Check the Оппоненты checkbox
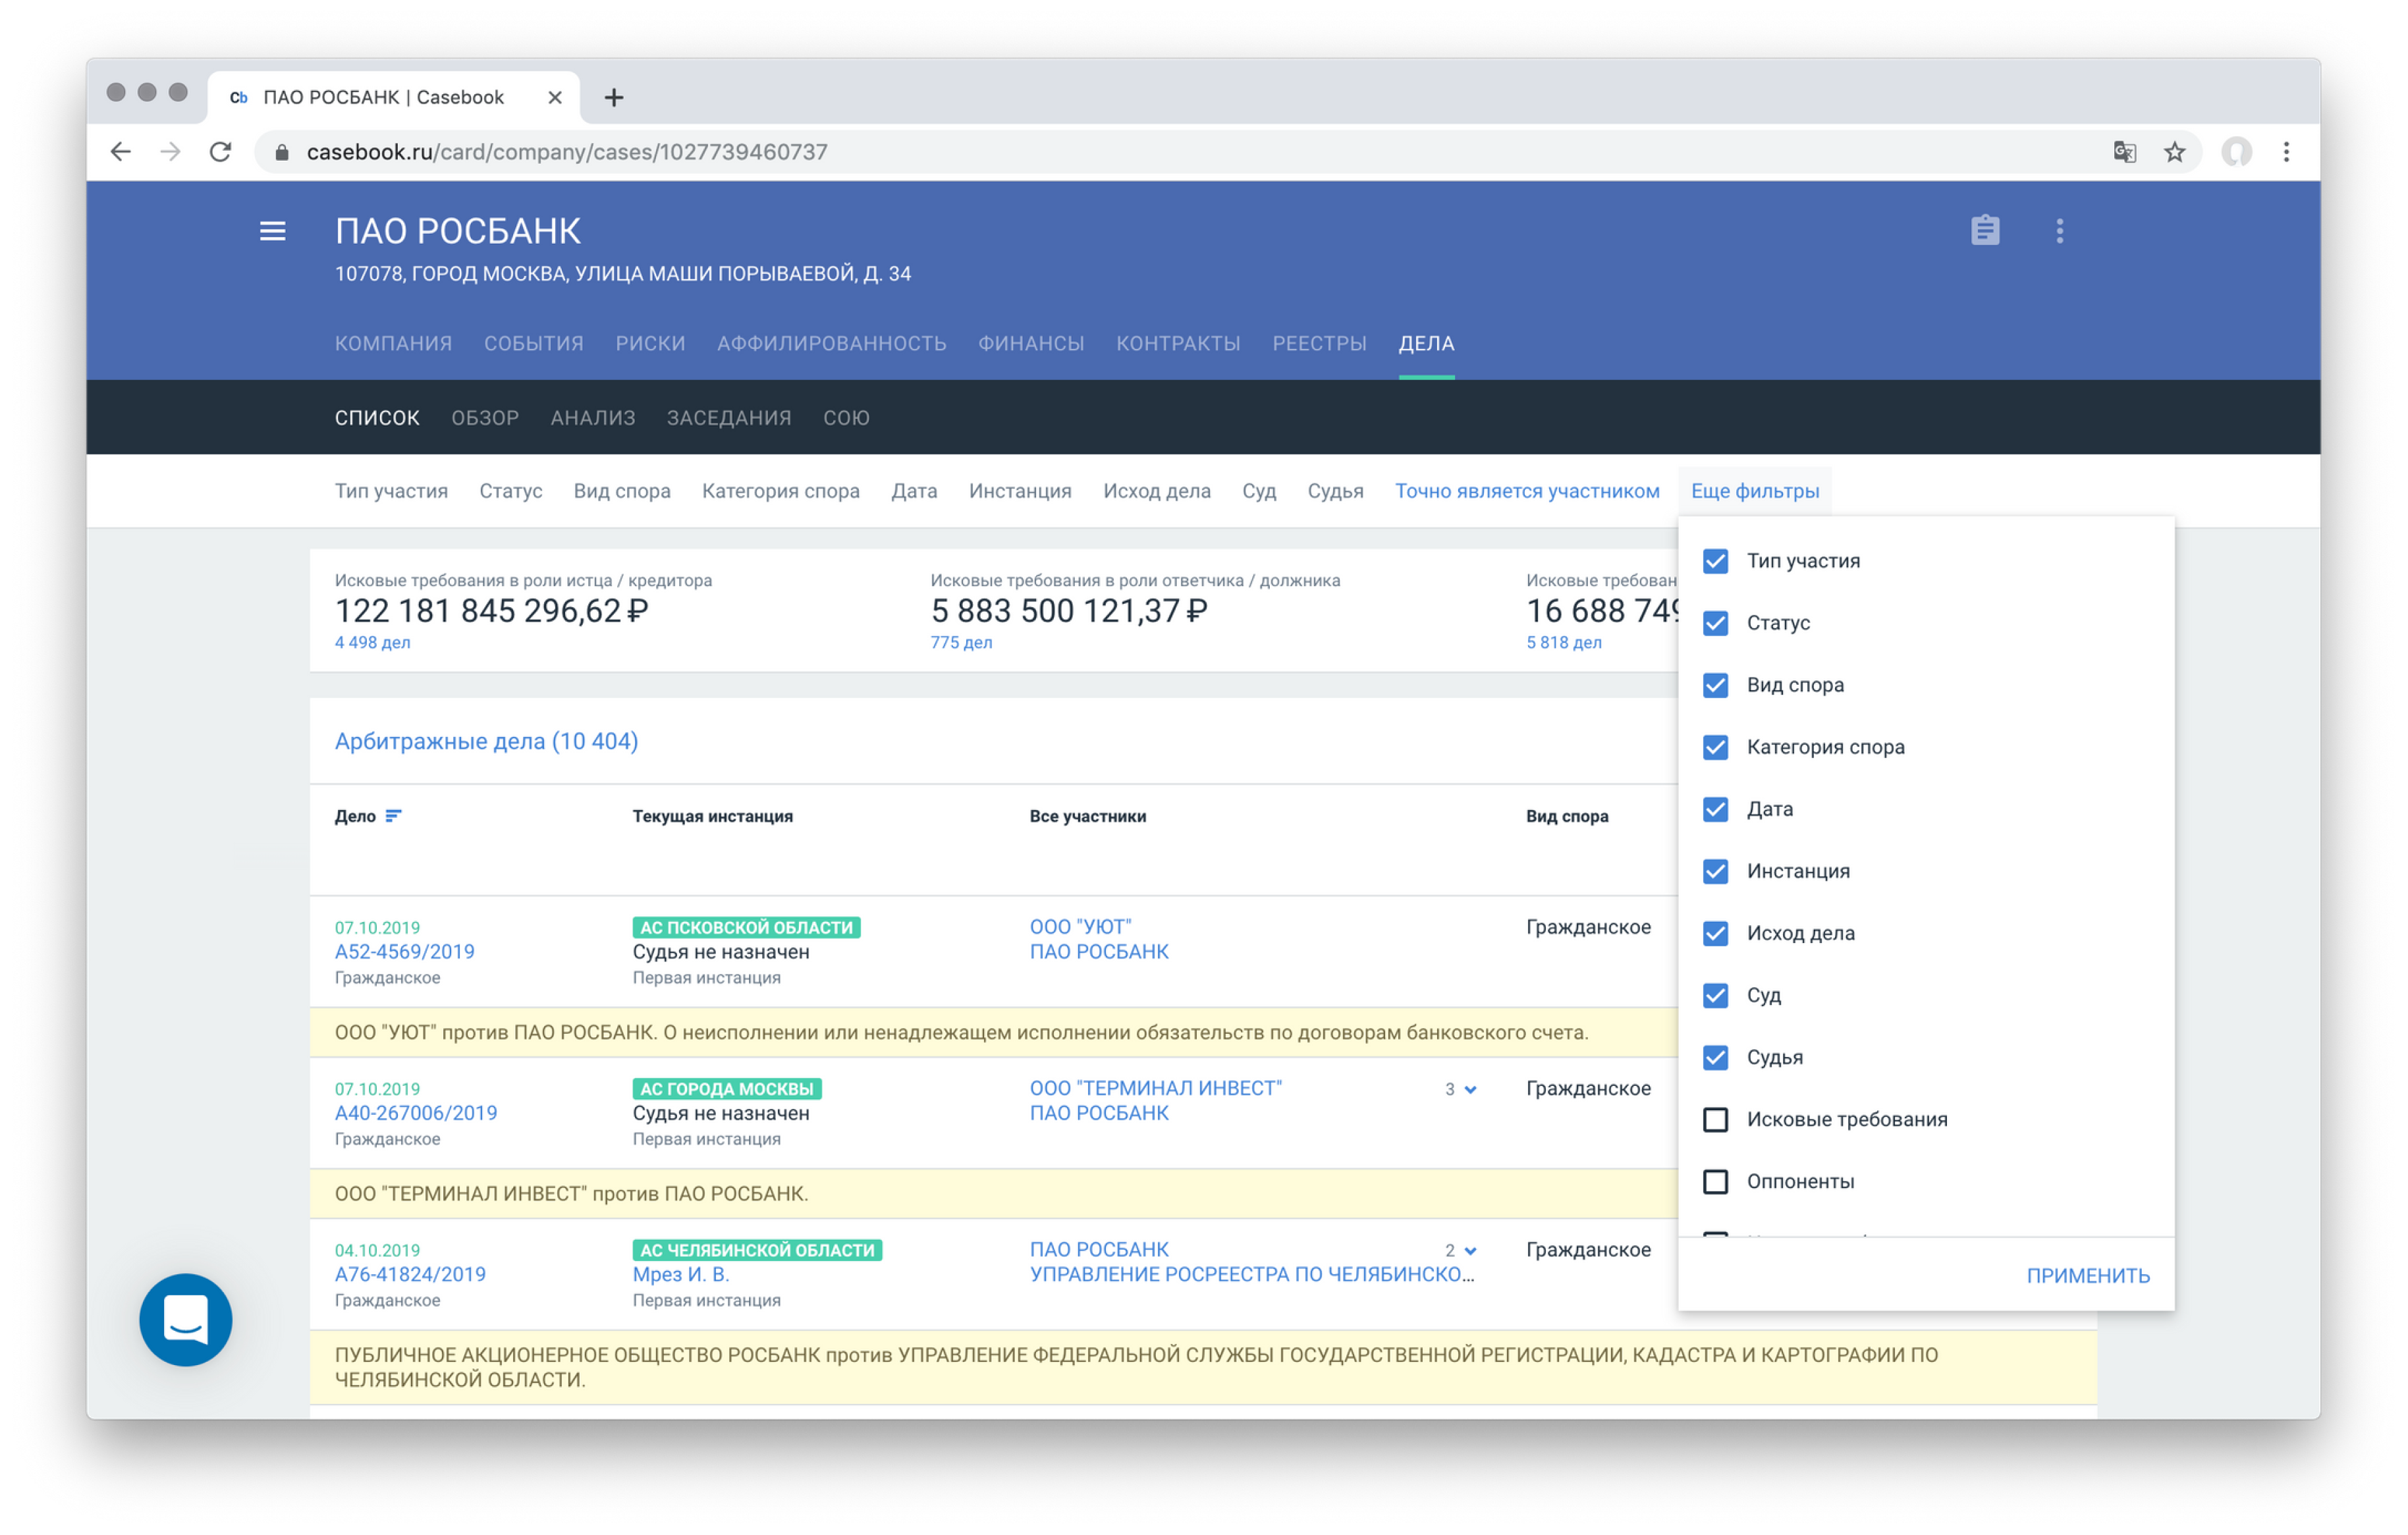The height and width of the screenshot is (1535, 2408). [1715, 1181]
